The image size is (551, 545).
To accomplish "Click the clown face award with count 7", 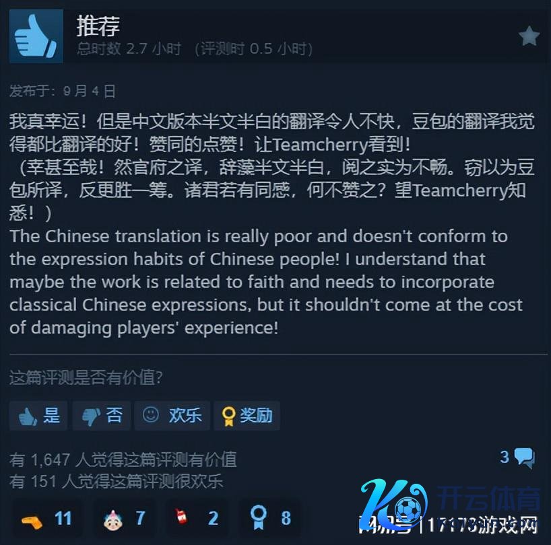I will coord(113,520).
